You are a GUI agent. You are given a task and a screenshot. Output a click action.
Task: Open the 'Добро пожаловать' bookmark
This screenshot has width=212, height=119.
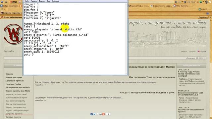[10, 6]
